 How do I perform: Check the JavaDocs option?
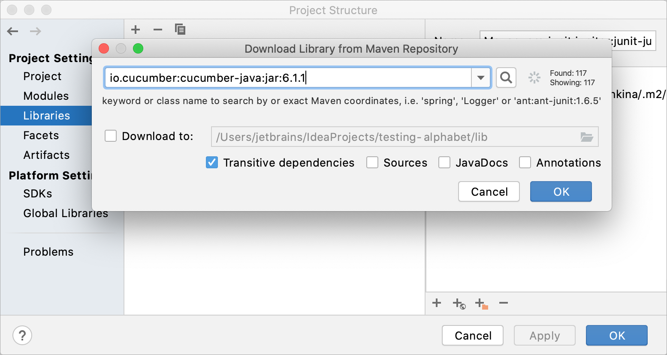click(444, 162)
